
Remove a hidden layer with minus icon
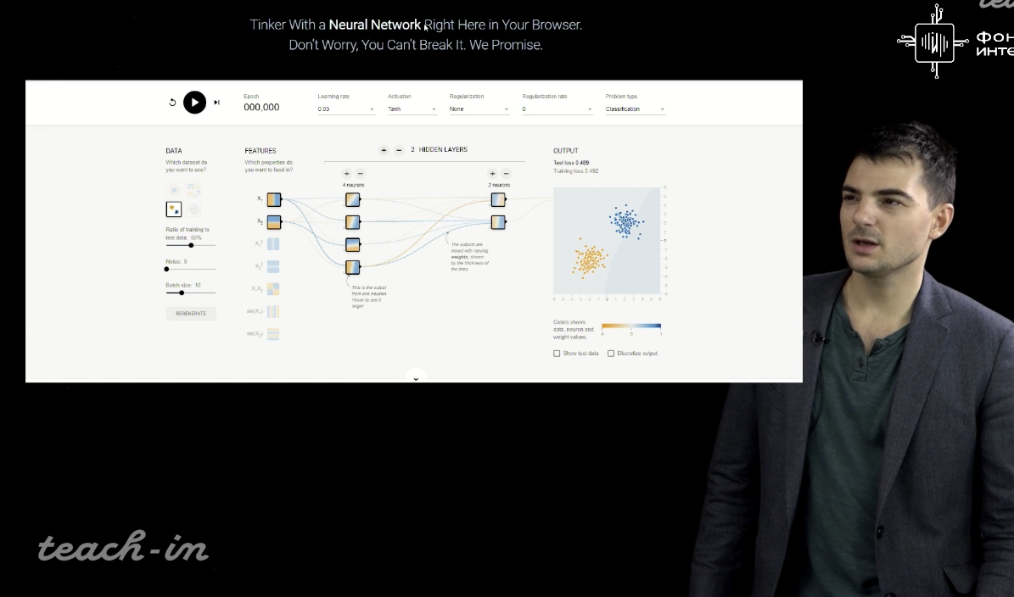click(399, 150)
